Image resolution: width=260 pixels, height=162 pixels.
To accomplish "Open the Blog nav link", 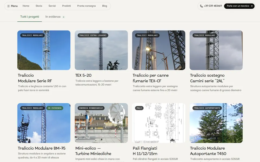I will [105, 6].
